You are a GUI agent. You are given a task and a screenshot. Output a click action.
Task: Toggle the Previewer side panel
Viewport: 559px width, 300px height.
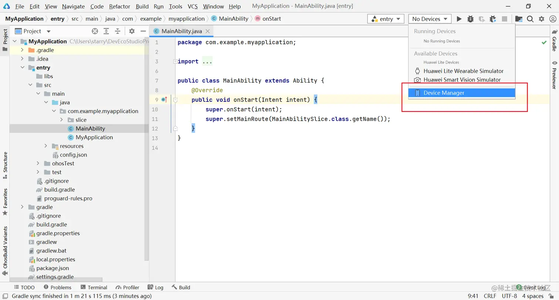tap(555, 75)
